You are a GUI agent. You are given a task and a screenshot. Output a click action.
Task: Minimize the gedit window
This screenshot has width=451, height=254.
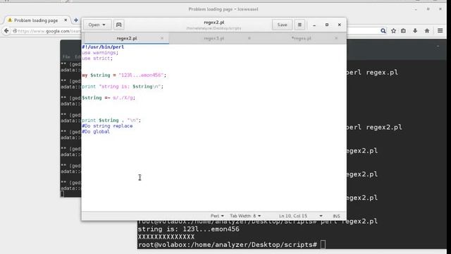click(314, 25)
